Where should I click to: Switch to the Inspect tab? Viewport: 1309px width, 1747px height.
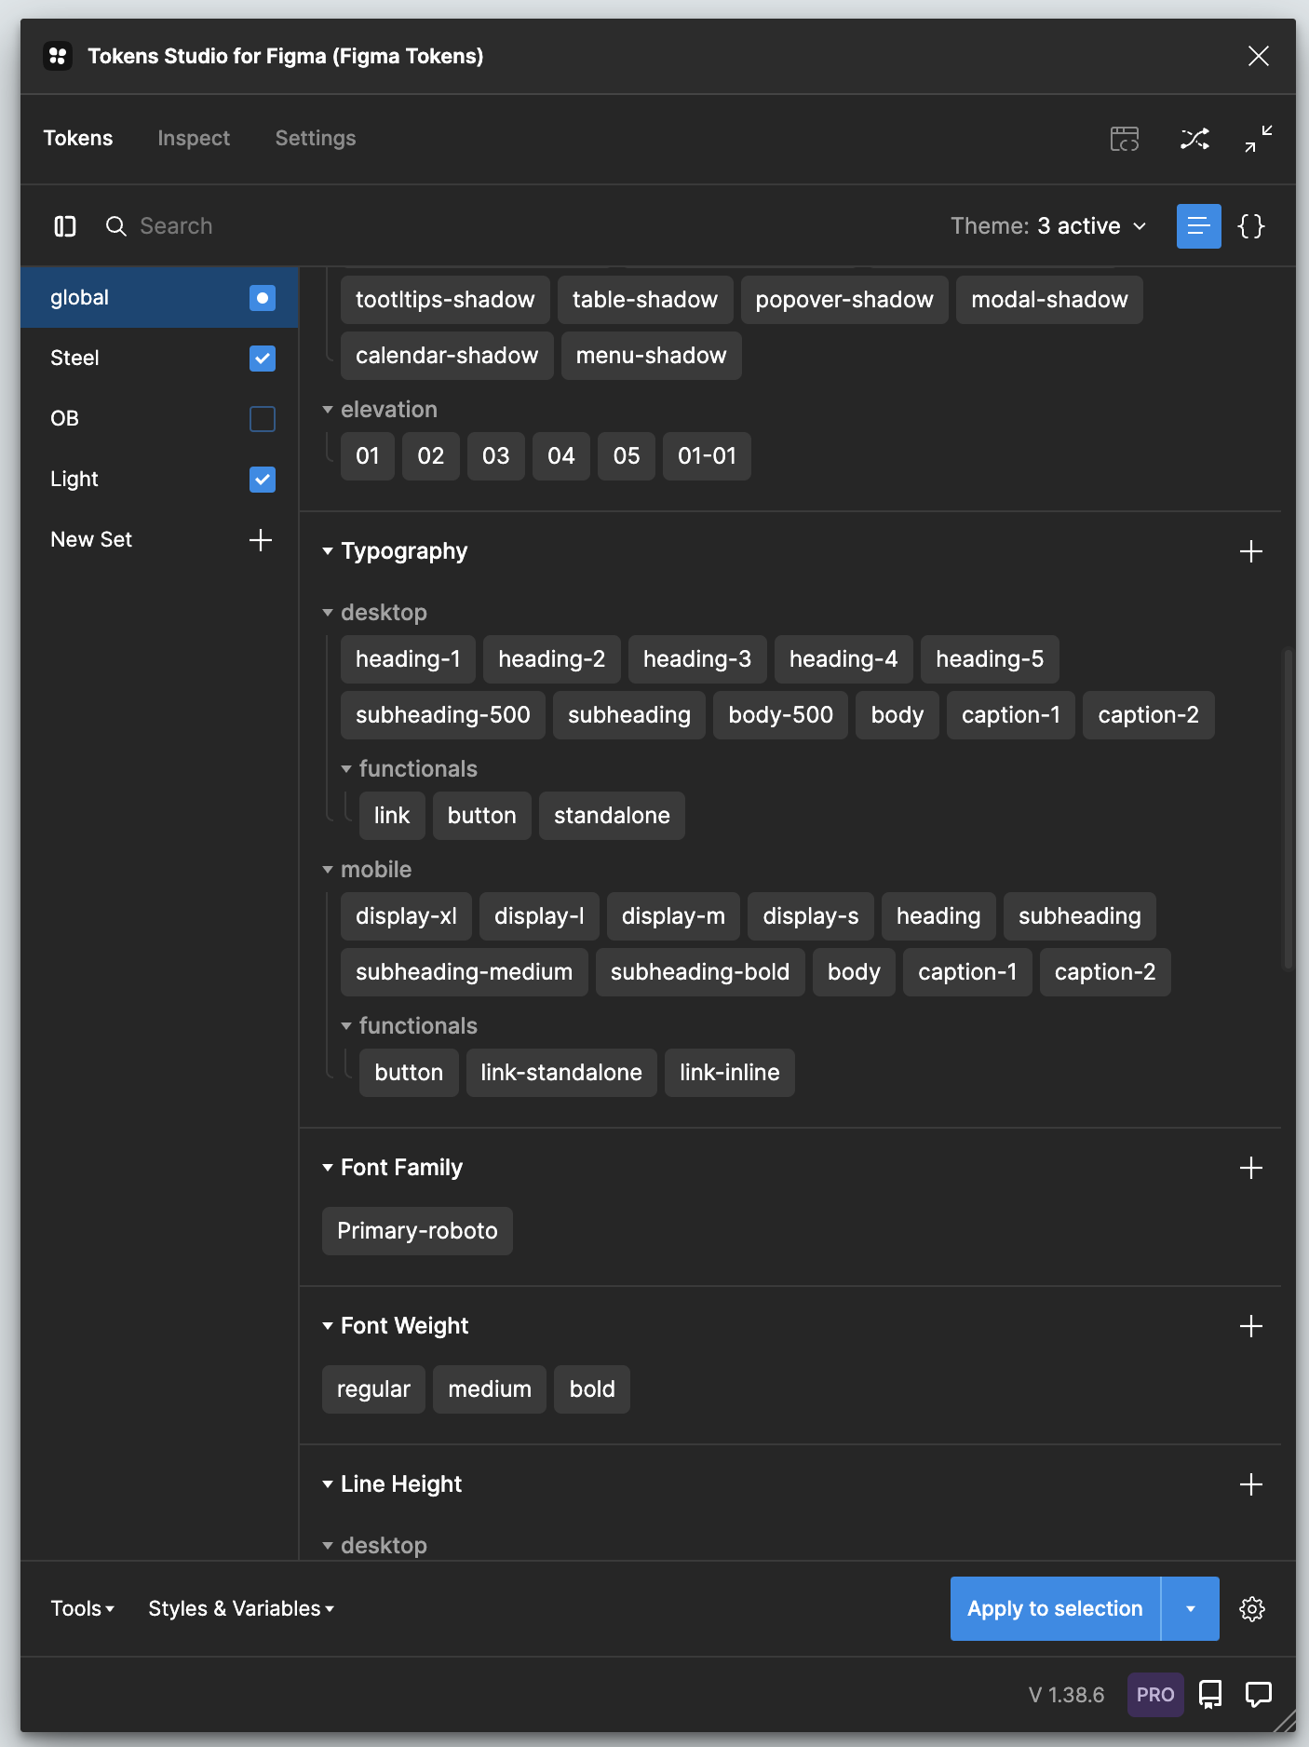[194, 139]
